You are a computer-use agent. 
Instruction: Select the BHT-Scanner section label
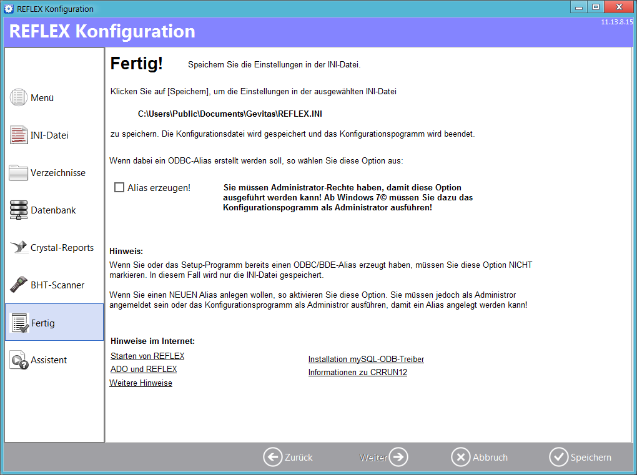(57, 285)
